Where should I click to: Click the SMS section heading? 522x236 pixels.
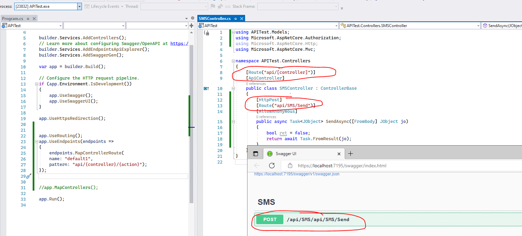(266, 202)
